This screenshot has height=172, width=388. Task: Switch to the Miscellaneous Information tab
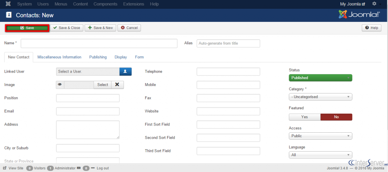click(59, 57)
